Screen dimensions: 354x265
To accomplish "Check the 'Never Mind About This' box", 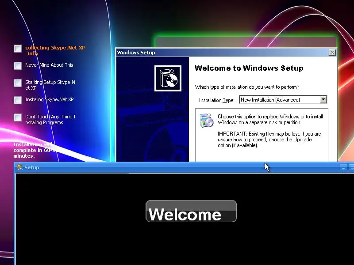I will 18,65.
